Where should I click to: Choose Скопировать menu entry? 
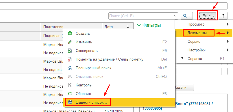pyautogui.click(x=119, y=51)
